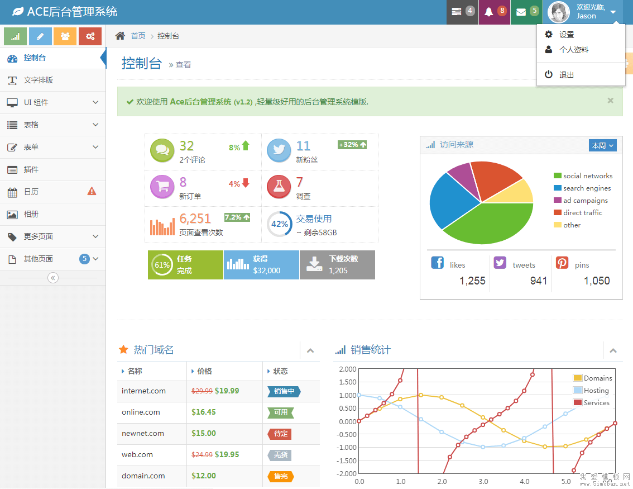Open the tasks list icon in header
Screen dimensions: 633x489
point(457,12)
